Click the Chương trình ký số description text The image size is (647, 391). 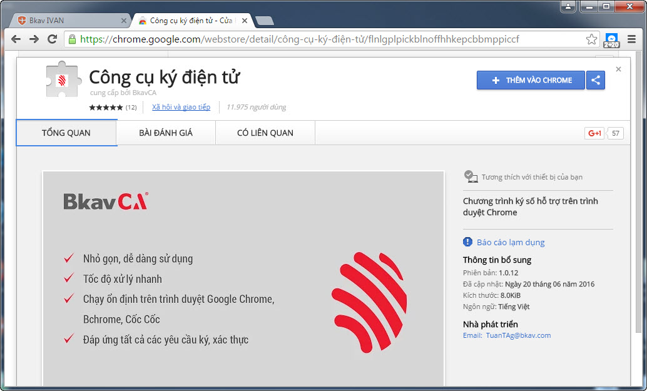click(531, 206)
